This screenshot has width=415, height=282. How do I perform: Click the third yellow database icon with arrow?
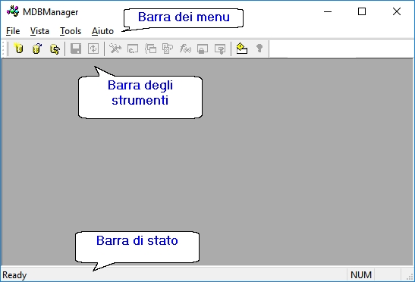[x=55, y=49]
